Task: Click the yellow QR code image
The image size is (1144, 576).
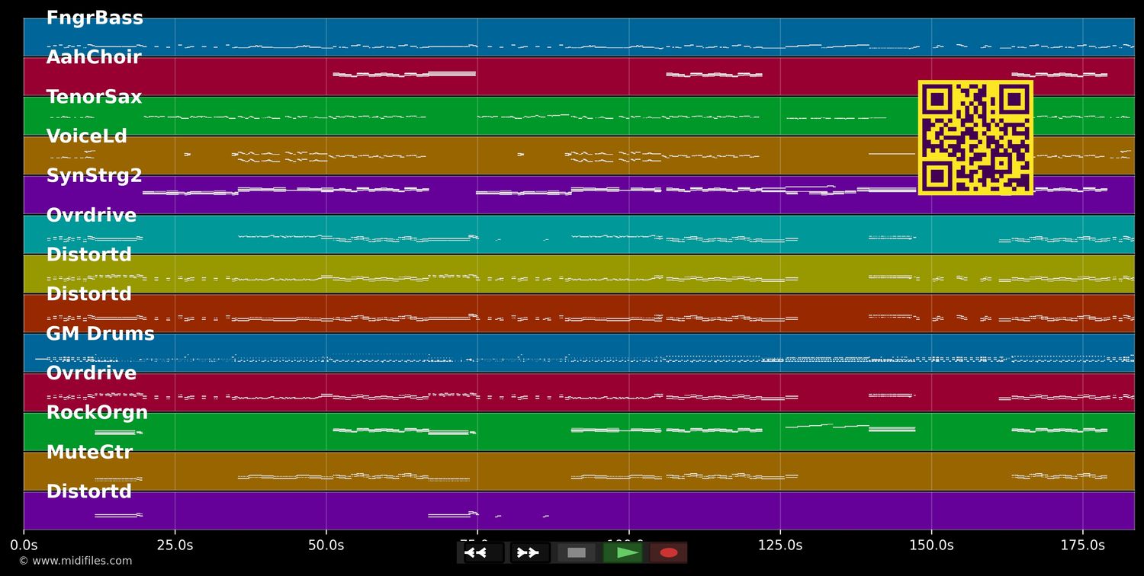Action: pos(975,138)
